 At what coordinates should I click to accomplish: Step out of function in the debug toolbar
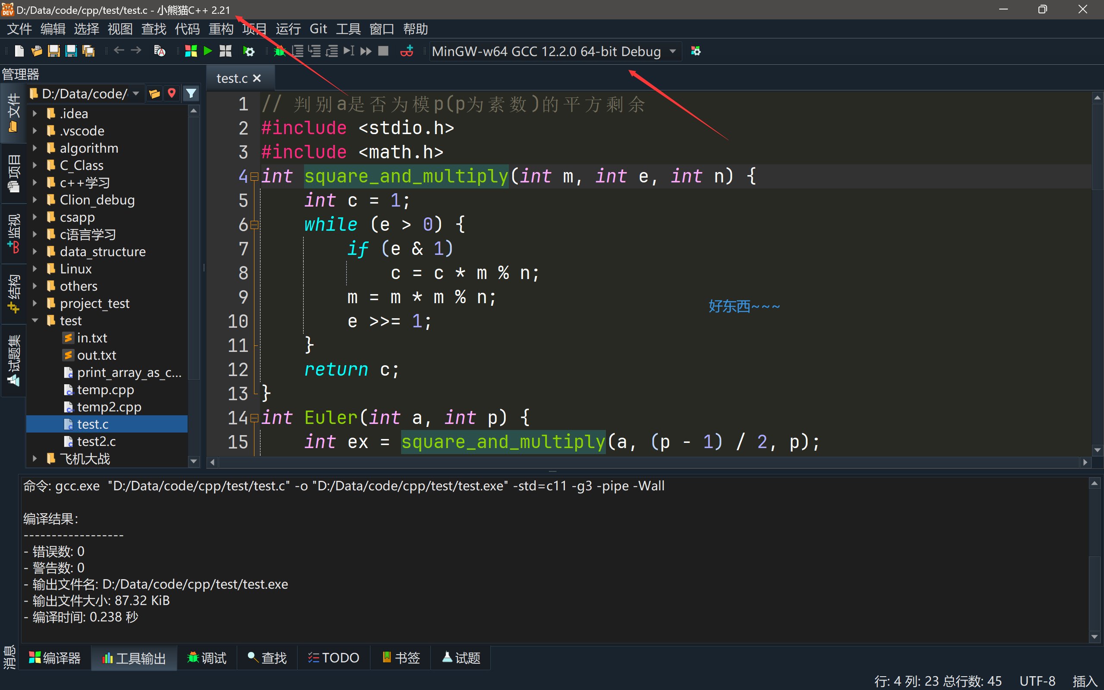click(332, 51)
